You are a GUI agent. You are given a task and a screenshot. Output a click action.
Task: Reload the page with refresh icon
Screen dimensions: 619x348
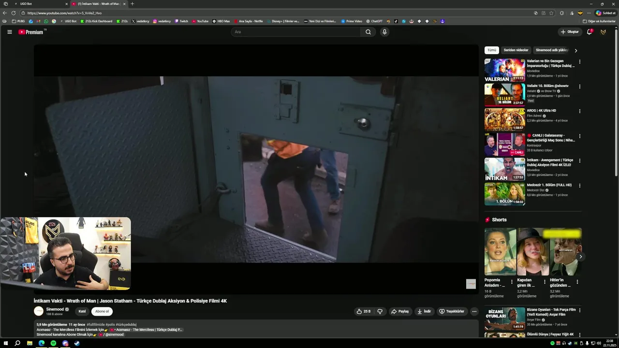coord(13,13)
